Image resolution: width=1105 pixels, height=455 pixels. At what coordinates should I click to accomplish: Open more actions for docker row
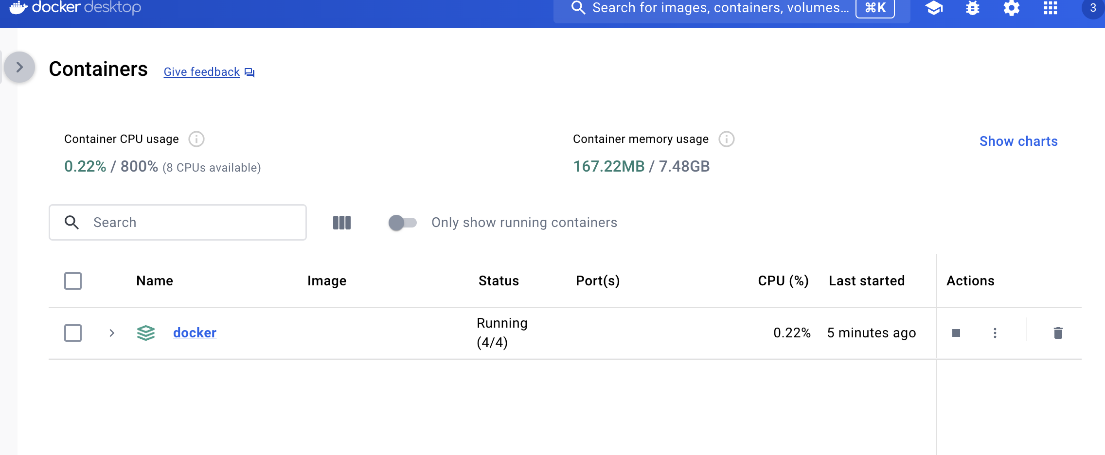click(995, 333)
